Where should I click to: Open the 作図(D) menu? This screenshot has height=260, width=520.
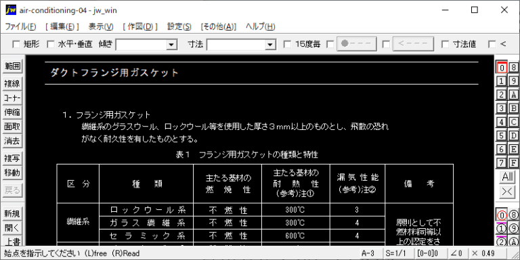(140, 26)
